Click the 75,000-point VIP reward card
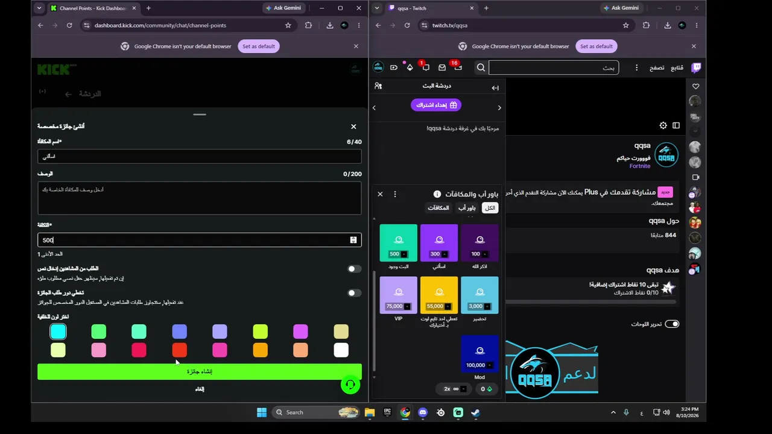The height and width of the screenshot is (434, 772). 398,295
